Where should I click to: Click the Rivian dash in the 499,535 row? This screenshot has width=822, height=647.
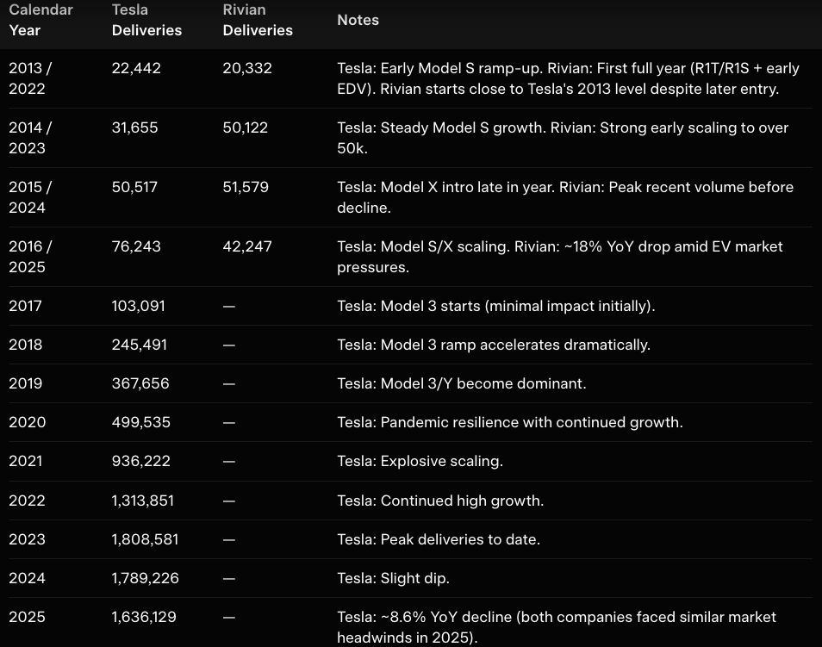[228, 423]
